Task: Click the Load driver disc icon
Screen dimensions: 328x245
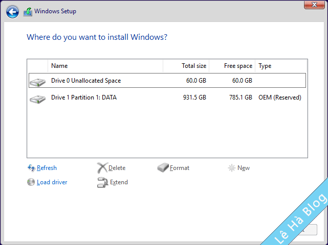Action: [31, 182]
